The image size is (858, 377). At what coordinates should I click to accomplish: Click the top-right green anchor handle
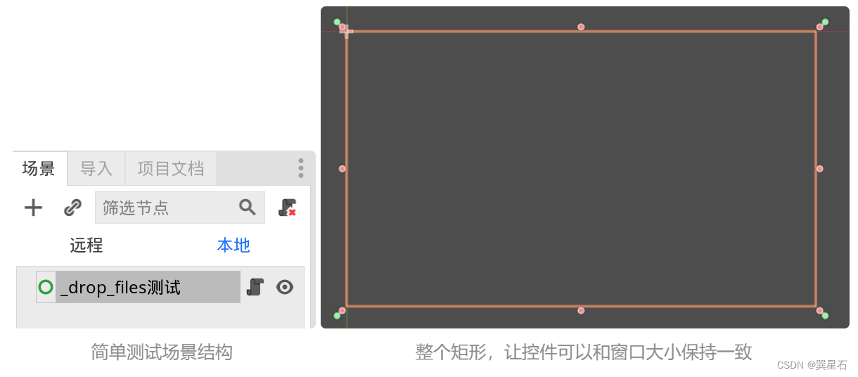(825, 22)
